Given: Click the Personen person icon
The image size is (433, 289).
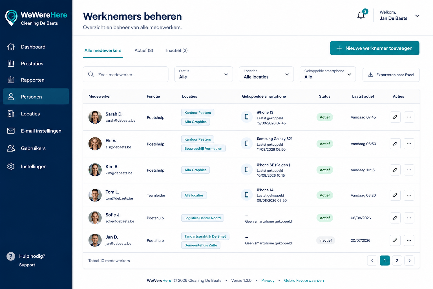Looking at the screenshot, I should click(x=11, y=97).
